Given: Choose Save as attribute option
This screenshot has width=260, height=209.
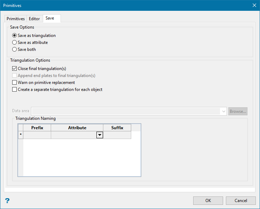Looking at the screenshot, I should point(14,42).
